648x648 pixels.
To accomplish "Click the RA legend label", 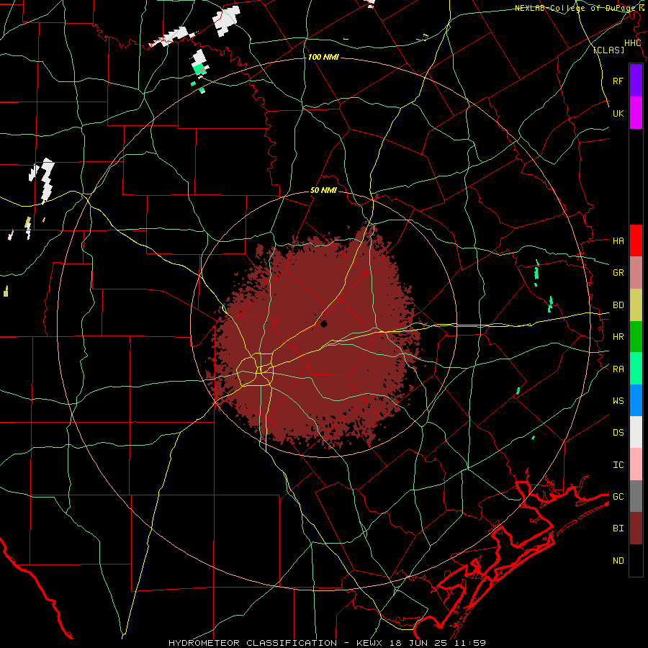I will tap(618, 369).
